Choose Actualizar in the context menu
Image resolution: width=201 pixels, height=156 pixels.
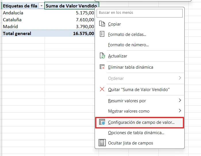(139, 56)
